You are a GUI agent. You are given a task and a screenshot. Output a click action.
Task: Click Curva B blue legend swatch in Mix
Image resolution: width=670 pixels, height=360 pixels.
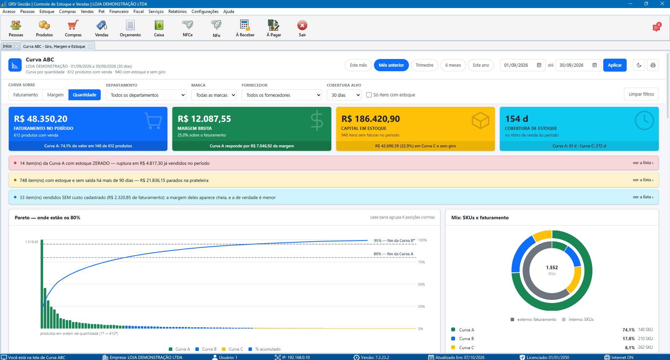pyautogui.click(x=453, y=339)
